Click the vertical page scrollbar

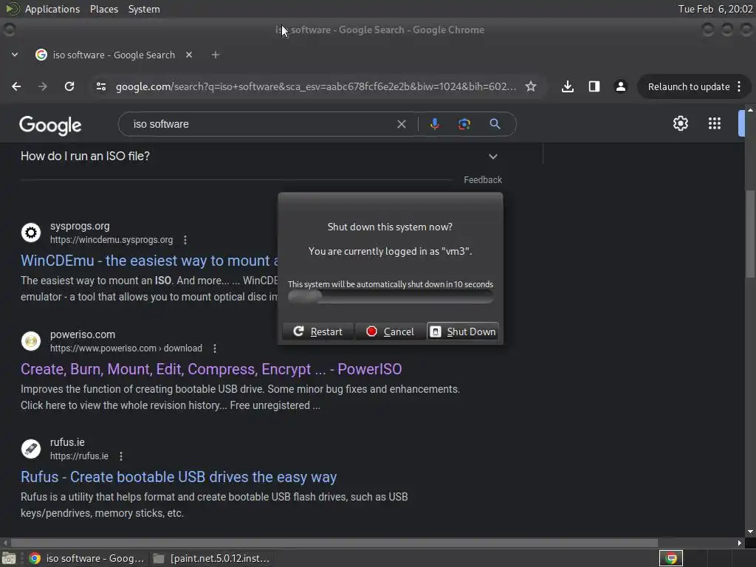pos(750,234)
